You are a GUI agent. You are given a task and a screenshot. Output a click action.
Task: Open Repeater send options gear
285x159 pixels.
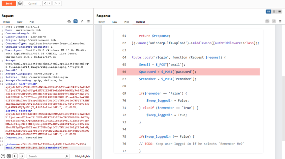point(20,3)
